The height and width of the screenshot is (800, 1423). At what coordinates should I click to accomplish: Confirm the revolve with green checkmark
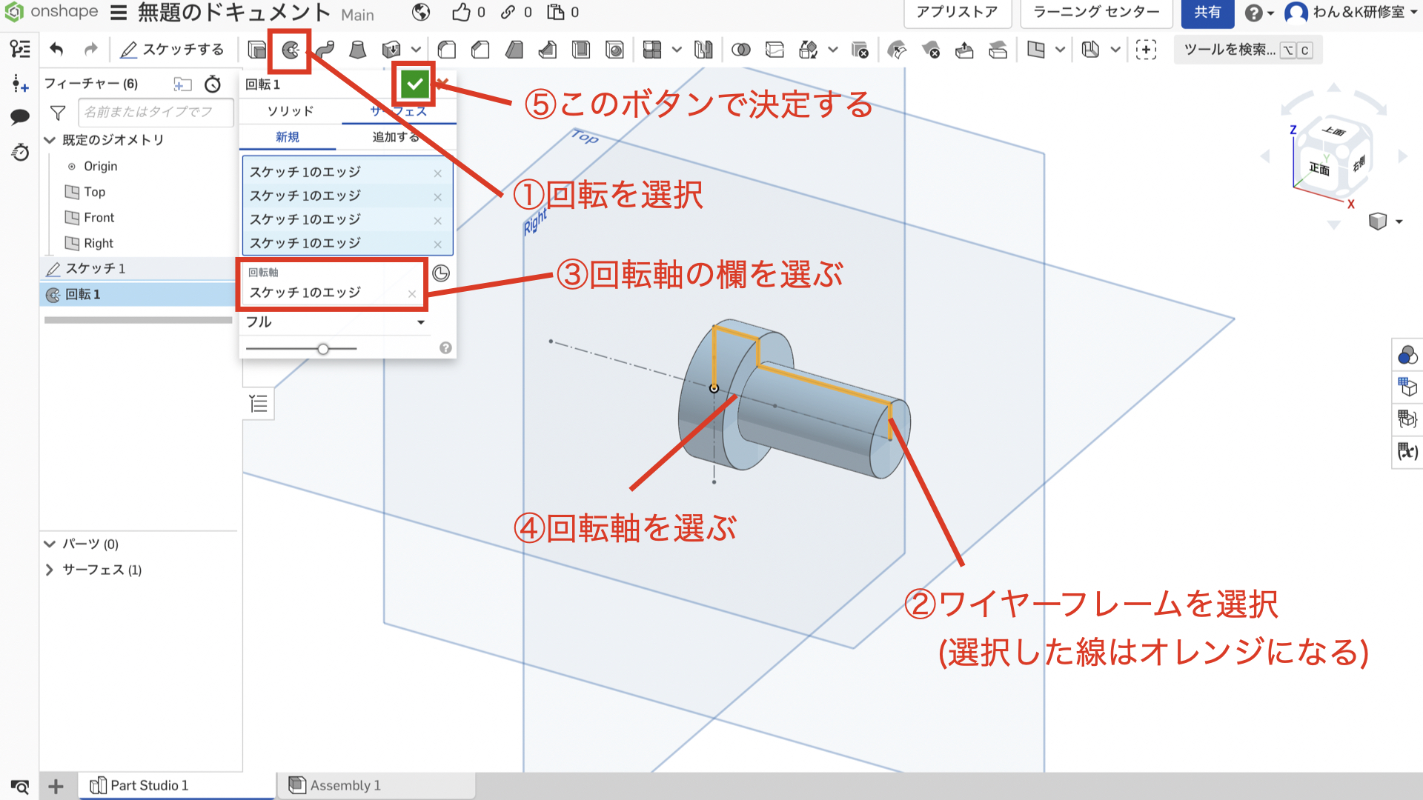tap(414, 84)
